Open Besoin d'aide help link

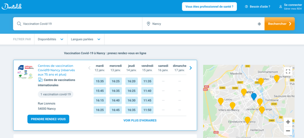pos(257,6)
